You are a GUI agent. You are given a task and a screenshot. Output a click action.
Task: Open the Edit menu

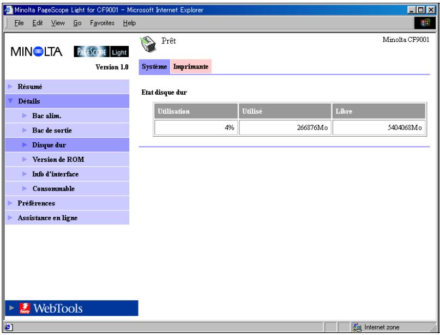point(37,23)
